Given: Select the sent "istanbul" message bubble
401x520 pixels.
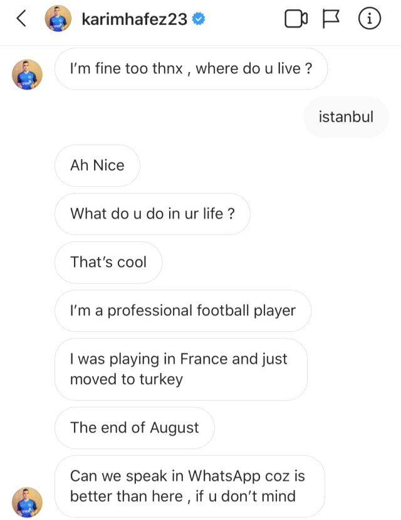Looking at the screenshot, I should click(x=346, y=117).
